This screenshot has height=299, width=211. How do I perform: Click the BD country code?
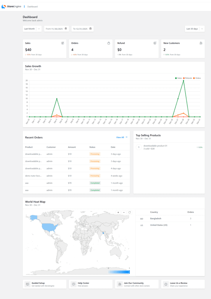(x=142, y=219)
